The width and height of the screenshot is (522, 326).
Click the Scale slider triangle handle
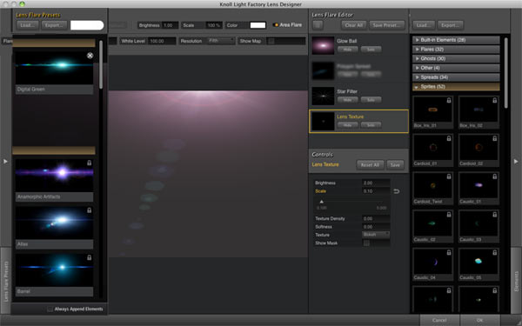[321, 202]
